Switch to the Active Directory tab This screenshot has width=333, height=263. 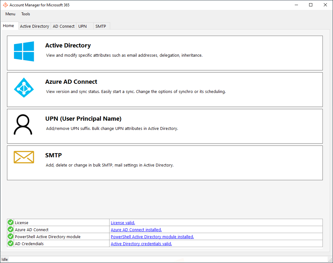[x=35, y=26]
